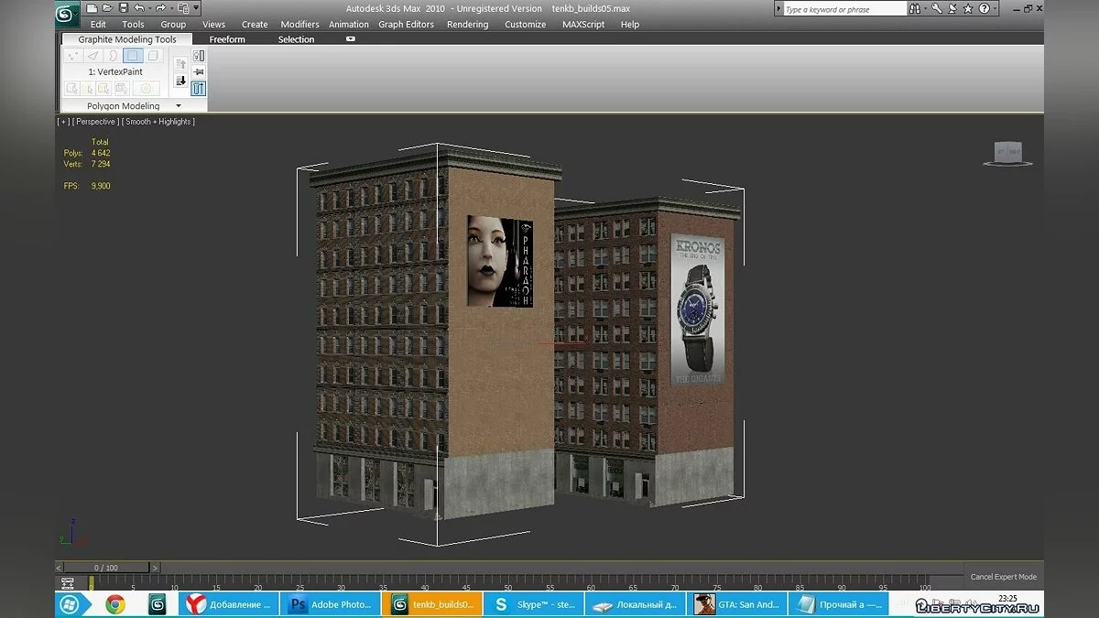The image size is (1099, 618).
Task: Open the Help icon dropdown arrow
Action: [x=996, y=9]
